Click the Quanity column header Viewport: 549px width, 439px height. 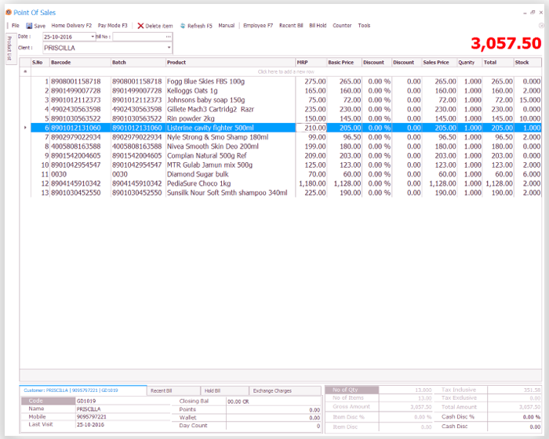pos(470,62)
